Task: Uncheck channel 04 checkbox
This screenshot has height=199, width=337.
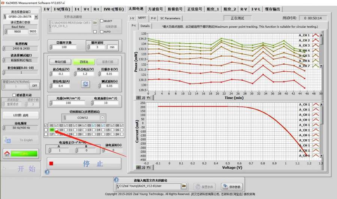Action: point(84,125)
